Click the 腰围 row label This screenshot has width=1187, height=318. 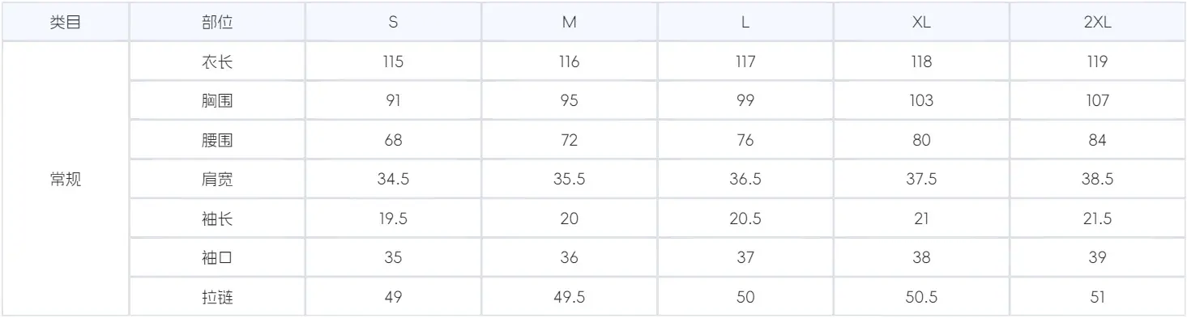point(217,140)
